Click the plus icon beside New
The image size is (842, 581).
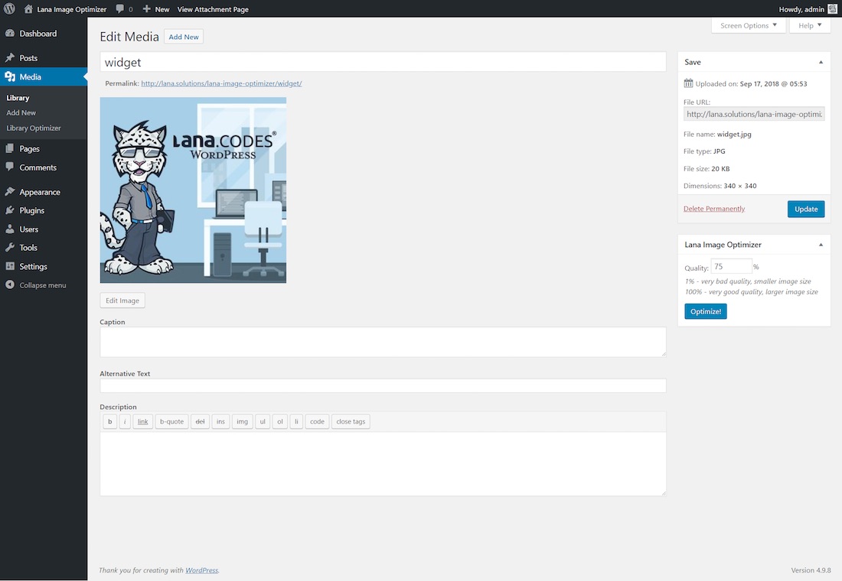click(x=147, y=8)
